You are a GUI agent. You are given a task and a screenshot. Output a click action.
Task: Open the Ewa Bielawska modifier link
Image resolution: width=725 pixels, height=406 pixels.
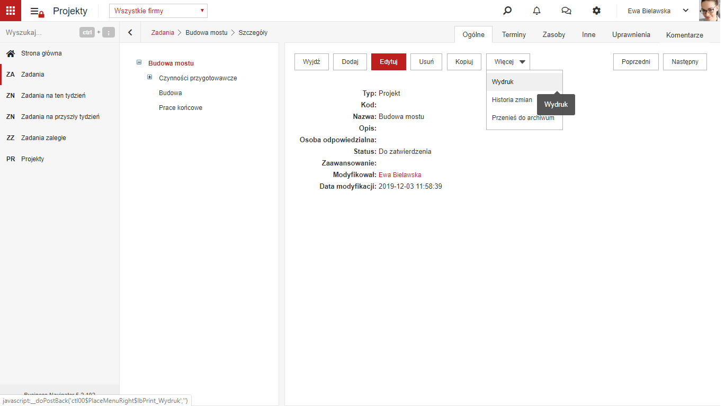coord(400,174)
